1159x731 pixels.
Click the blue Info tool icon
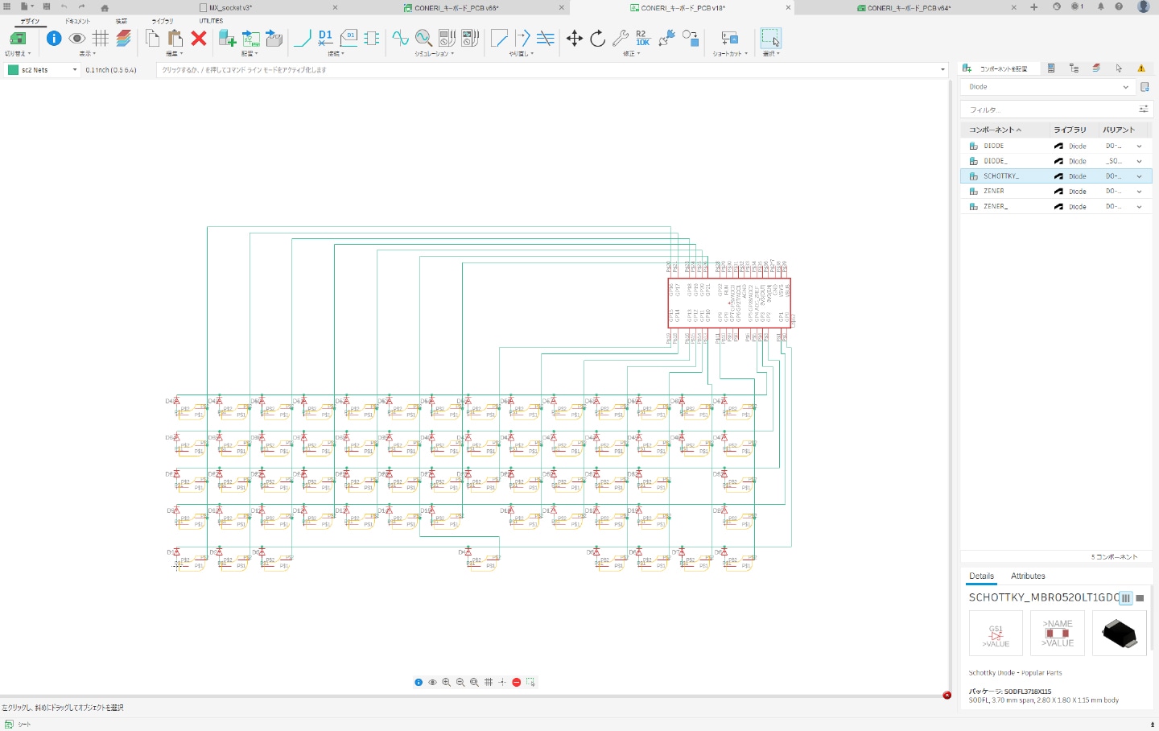tap(54, 38)
